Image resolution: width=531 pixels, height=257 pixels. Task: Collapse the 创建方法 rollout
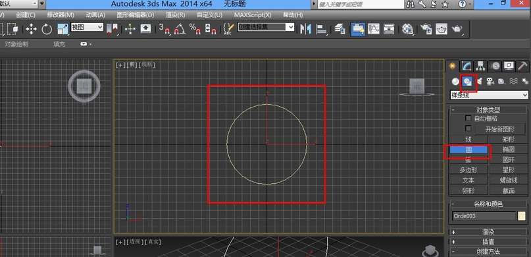[x=488, y=252]
